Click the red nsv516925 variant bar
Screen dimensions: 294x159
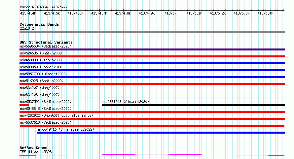click(x=152, y=84)
